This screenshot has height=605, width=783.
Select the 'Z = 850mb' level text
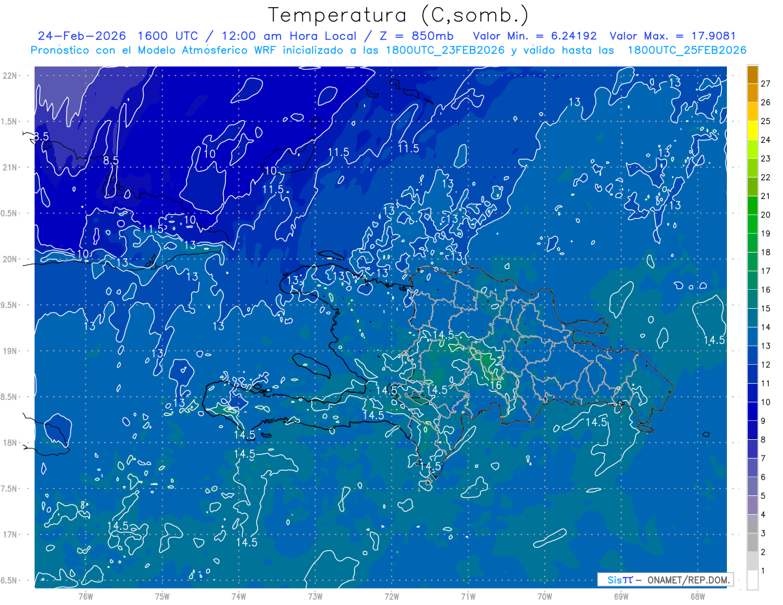pos(416,36)
